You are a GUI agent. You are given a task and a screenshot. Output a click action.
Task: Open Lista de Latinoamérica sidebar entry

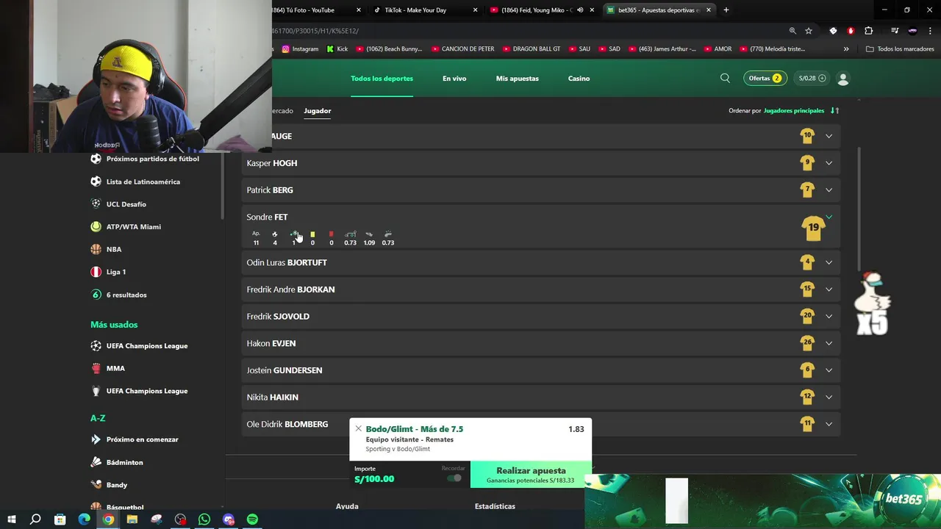coord(143,181)
